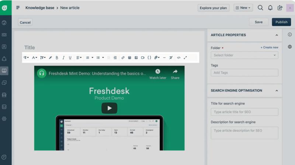Increase indent of the paragraph
This screenshot has width=295, height=165.
click(115, 58)
